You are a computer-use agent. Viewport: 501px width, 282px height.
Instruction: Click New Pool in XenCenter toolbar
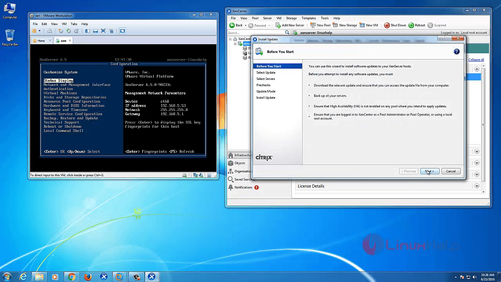(320, 25)
